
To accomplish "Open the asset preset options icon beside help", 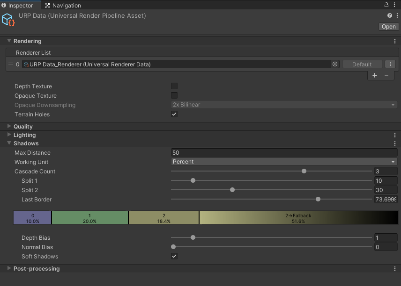I will tap(396, 15).
